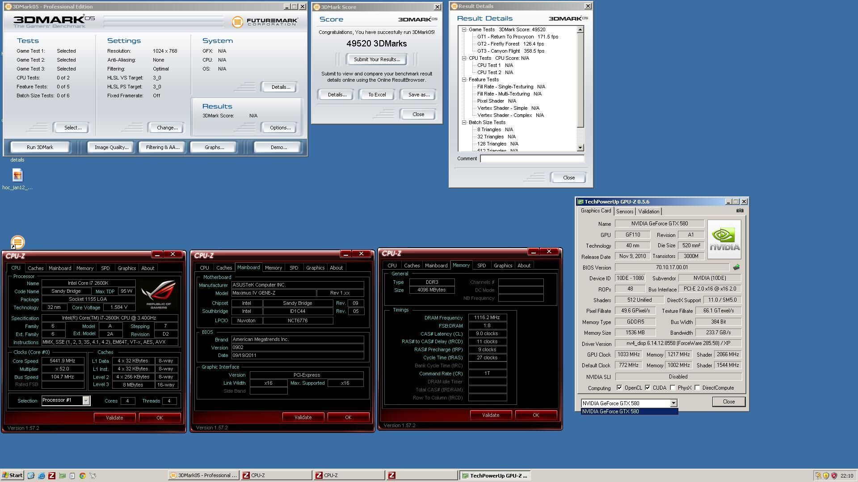Open the notepad quick launch icon
Viewport: 858px width, 482px height.
[72, 476]
